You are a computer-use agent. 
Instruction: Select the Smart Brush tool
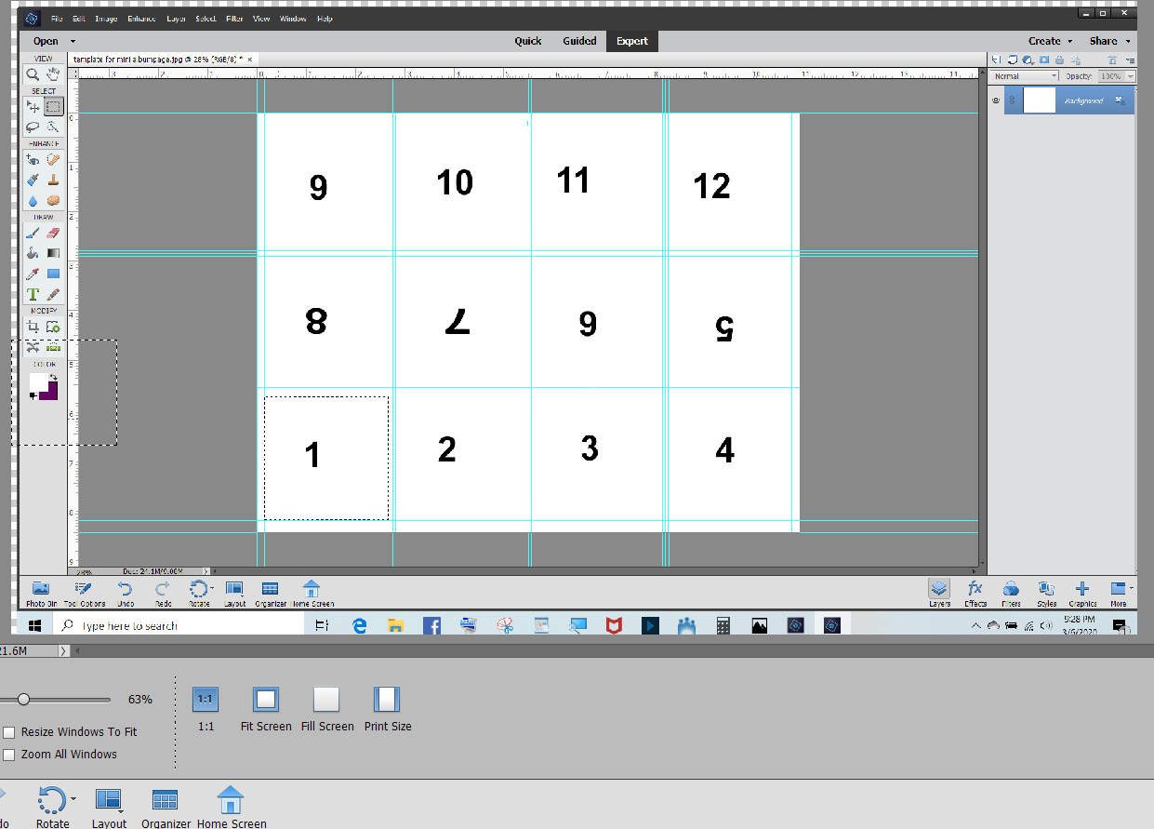[33, 180]
